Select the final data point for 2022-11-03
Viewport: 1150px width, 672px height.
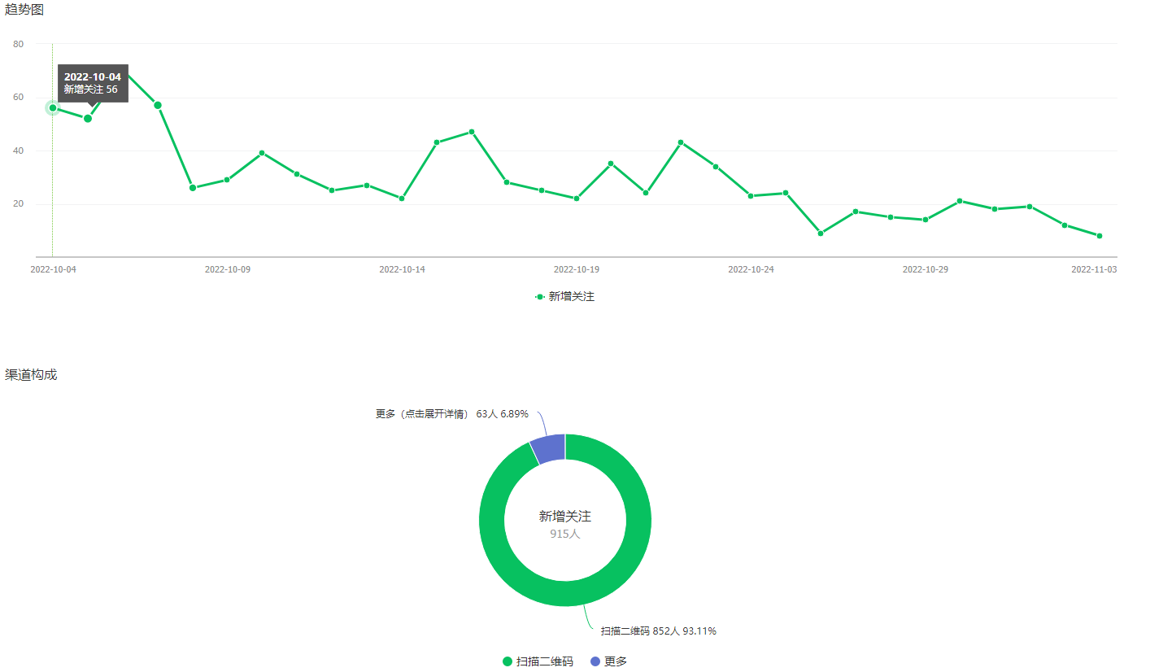pyautogui.click(x=1100, y=236)
